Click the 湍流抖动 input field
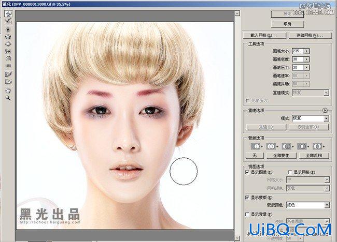The width and height of the screenshot is (337, 242). (298, 84)
